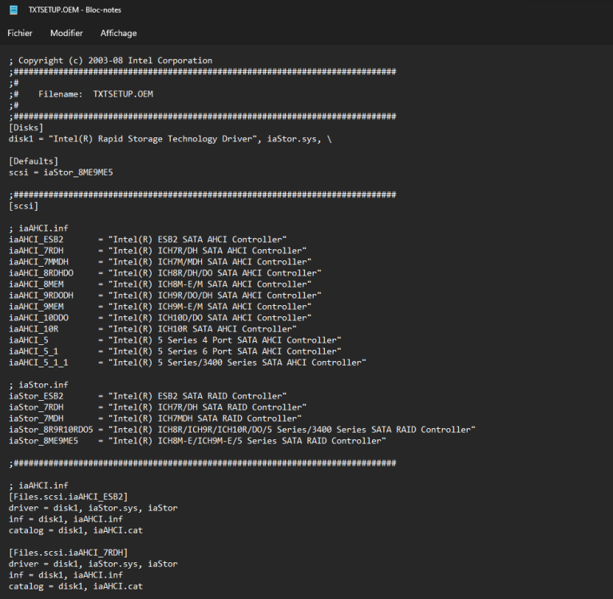
Task: Place cursor on the iaAHCI_10R ICH10R line
Action: [x=152, y=329]
